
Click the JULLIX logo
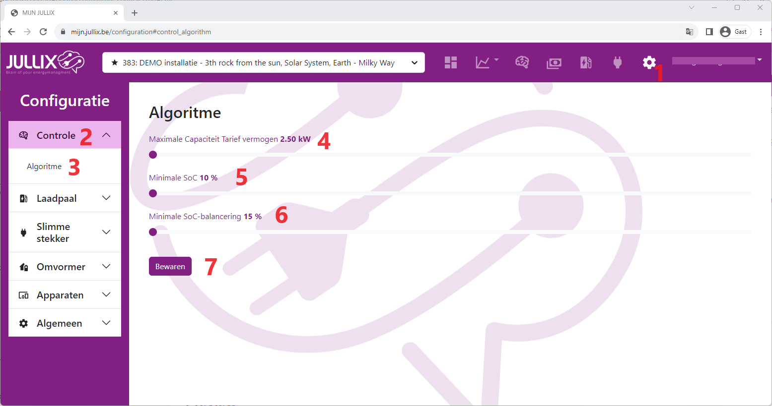click(45, 62)
